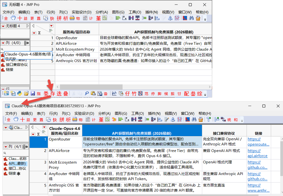Open github link in AnyRouter row
This screenshot has width=283, height=196.
(x=258, y=176)
